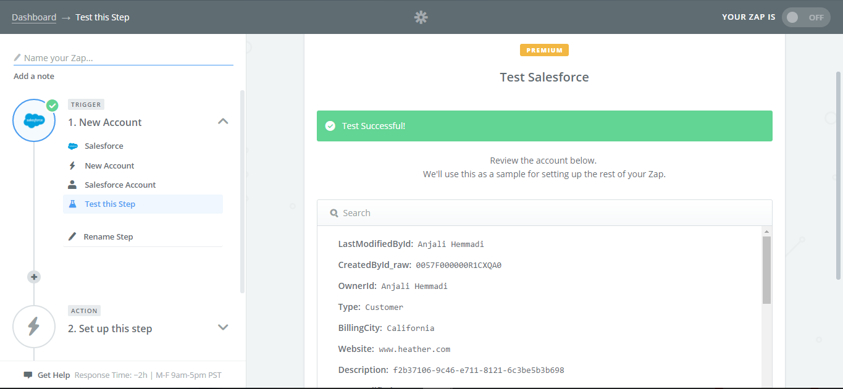This screenshot has height=389, width=843.
Task: Click the lightning bolt icon next to New Account
Action: [x=72, y=165]
